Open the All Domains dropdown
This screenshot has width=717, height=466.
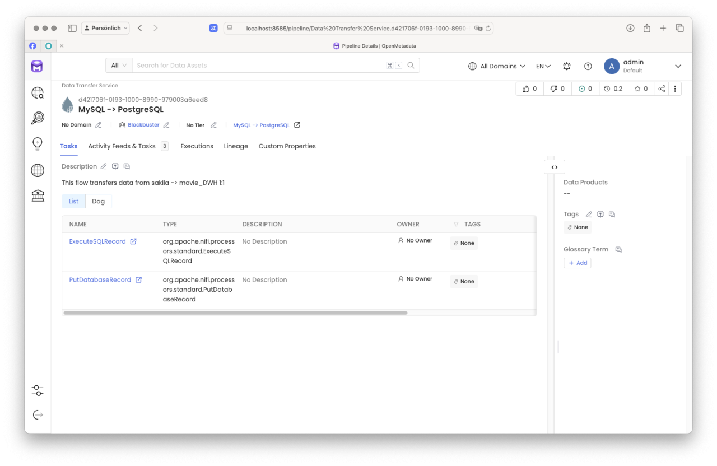click(497, 66)
